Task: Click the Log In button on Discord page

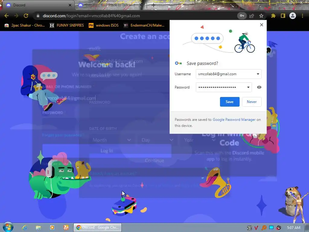Action: click(107, 151)
